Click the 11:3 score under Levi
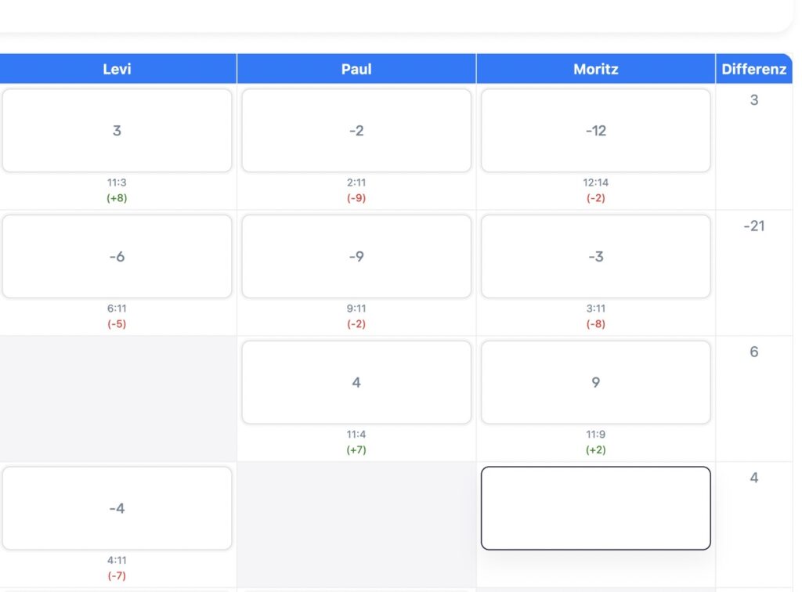The image size is (802, 592). coord(117,182)
